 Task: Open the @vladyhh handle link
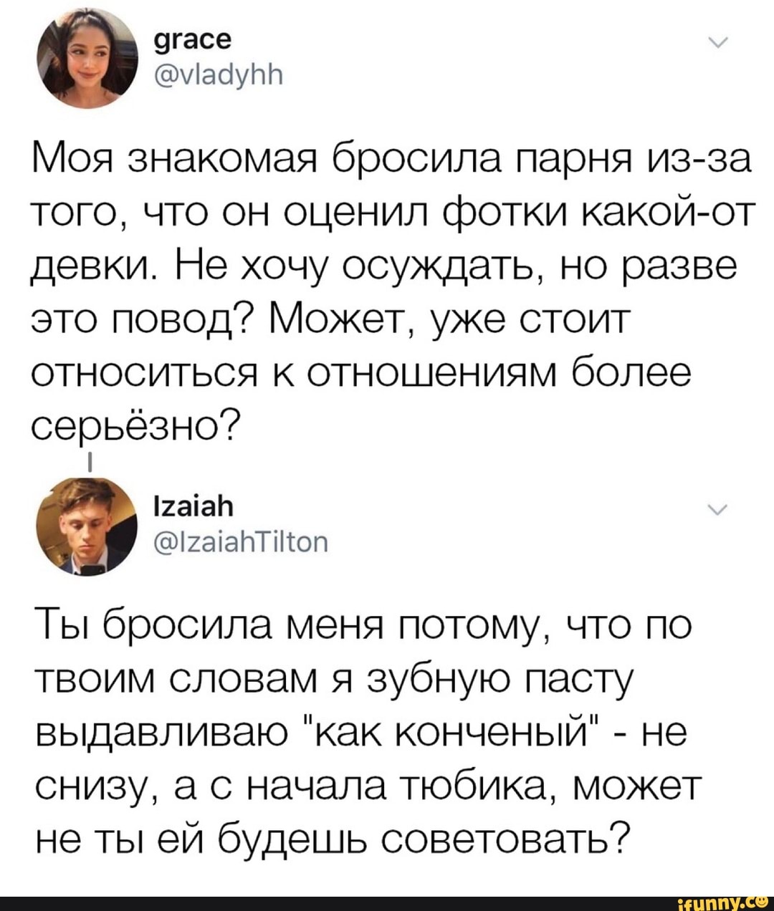tap(219, 74)
